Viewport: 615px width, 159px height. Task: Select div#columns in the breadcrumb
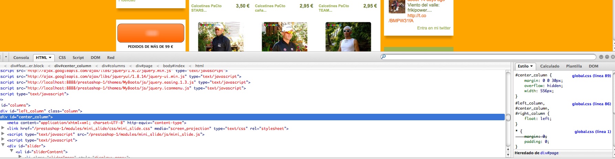point(113,66)
